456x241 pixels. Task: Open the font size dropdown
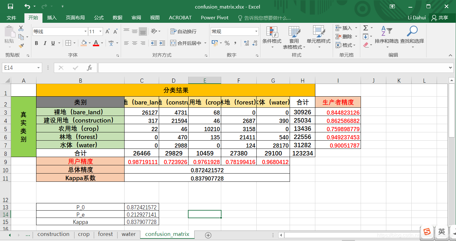click(100, 31)
